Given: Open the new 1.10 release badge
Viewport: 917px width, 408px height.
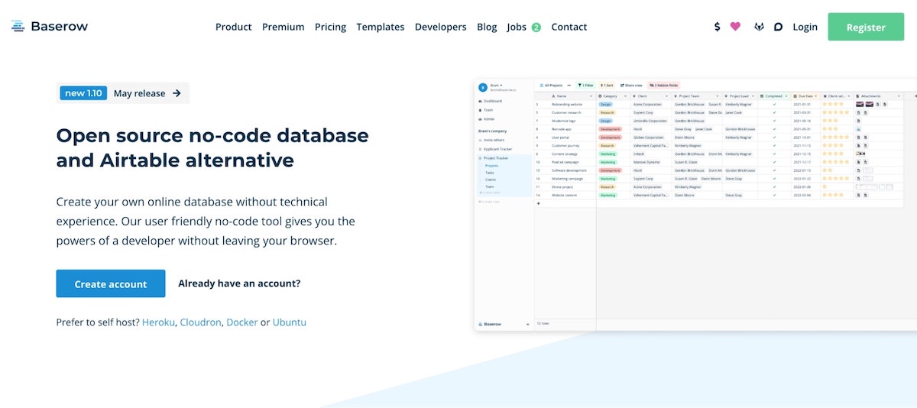Looking at the screenshot, I should (85, 93).
